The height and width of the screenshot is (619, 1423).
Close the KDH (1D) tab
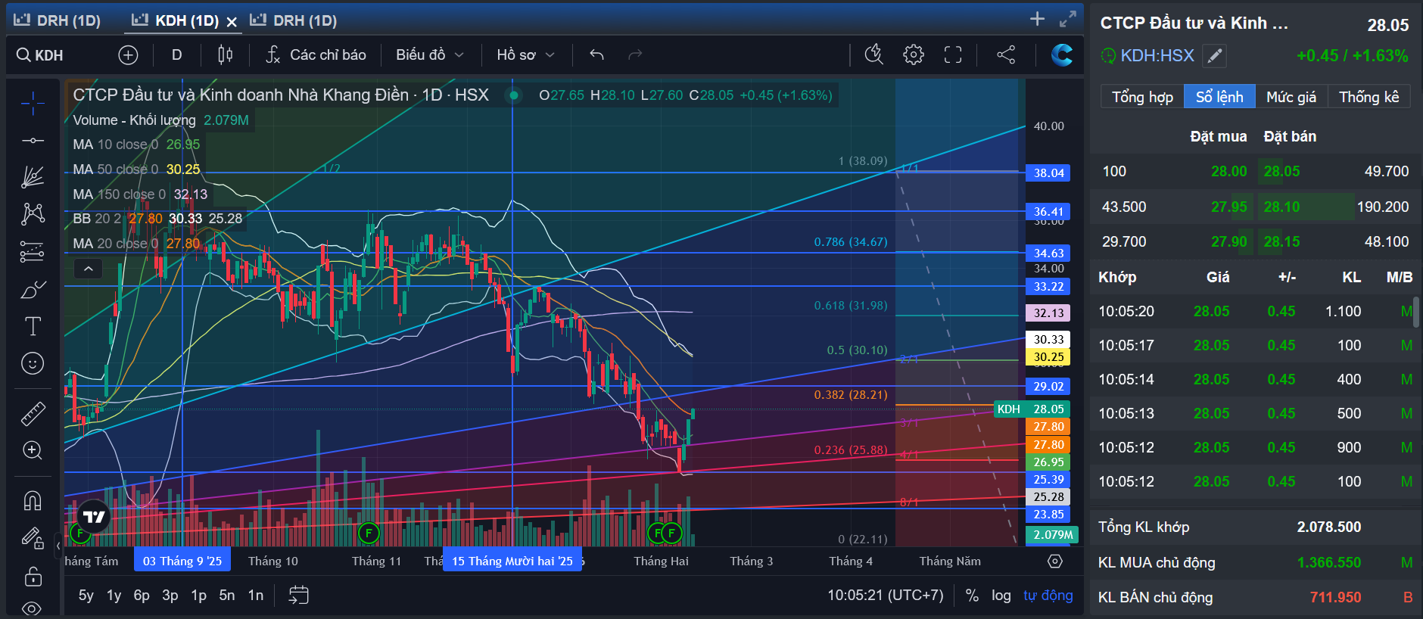[232, 22]
